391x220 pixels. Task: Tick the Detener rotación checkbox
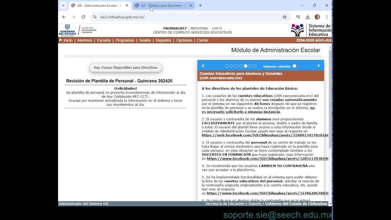pyautogui.click(x=294, y=66)
